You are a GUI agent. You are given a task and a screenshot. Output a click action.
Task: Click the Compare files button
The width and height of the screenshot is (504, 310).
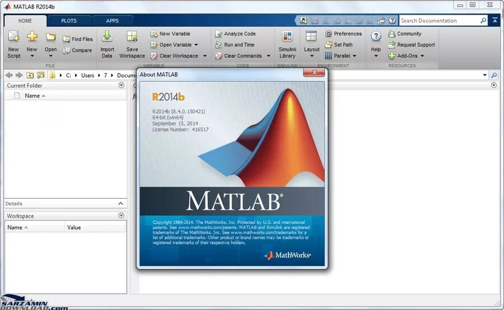click(77, 50)
